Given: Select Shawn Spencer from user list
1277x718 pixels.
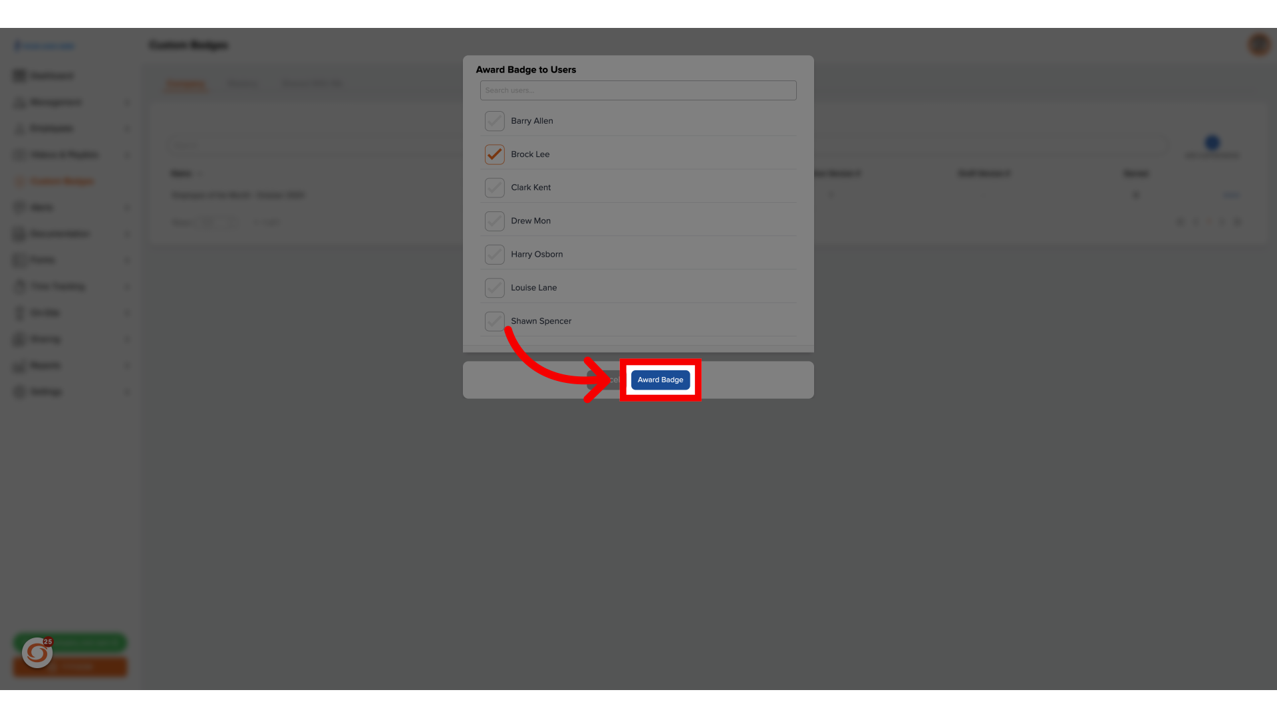Looking at the screenshot, I should pos(494,320).
